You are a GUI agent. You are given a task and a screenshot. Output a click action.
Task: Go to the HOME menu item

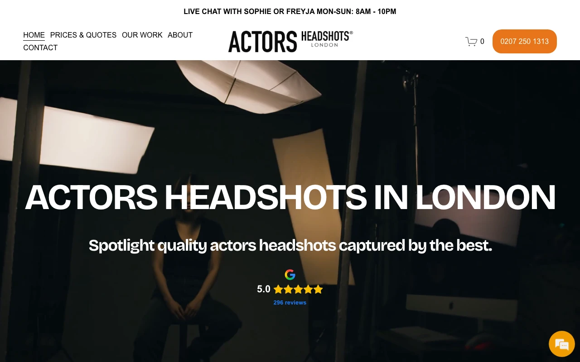pyautogui.click(x=34, y=35)
